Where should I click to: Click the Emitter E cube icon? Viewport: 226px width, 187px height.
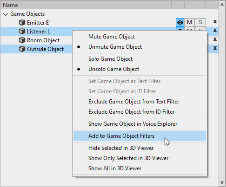click(x=22, y=23)
